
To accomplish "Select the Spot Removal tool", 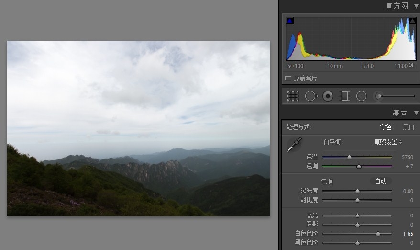I will pos(310,96).
